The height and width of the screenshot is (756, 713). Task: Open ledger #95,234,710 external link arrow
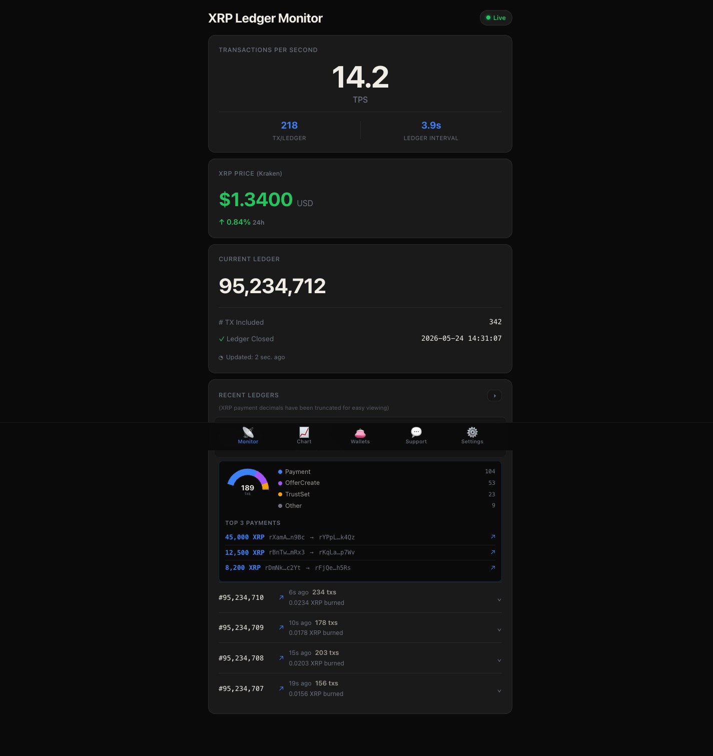click(x=281, y=597)
